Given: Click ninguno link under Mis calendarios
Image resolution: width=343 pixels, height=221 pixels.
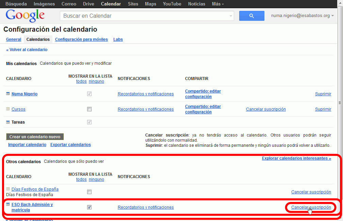Looking at the screenshot, I should point(97,81).
